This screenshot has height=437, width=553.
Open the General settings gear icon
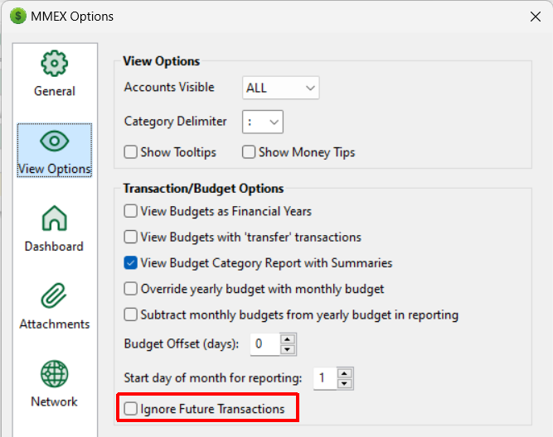(x=55, y=64)
